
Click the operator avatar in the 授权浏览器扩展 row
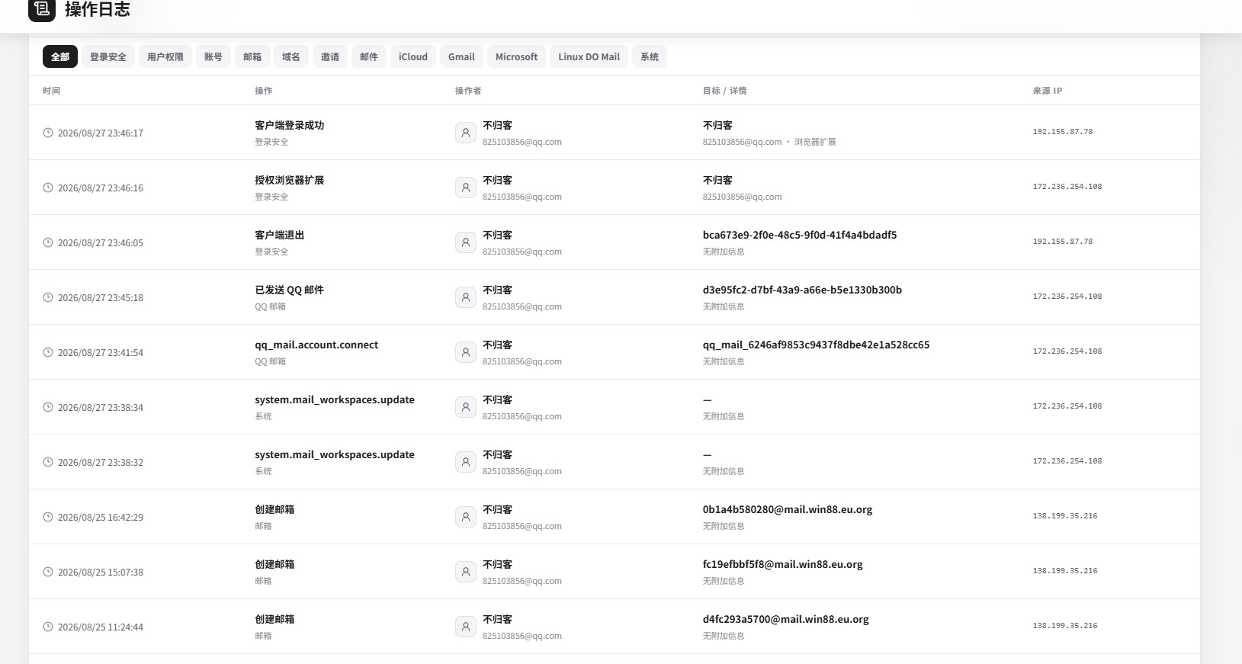pyautogui.click(x=466, y=188)
